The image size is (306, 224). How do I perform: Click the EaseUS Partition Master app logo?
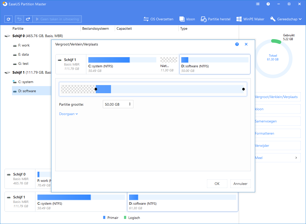[x=5, y=4]
